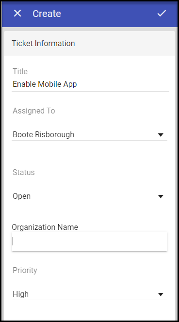
Task: Click the Title field label
Action: tap(20, 71)
